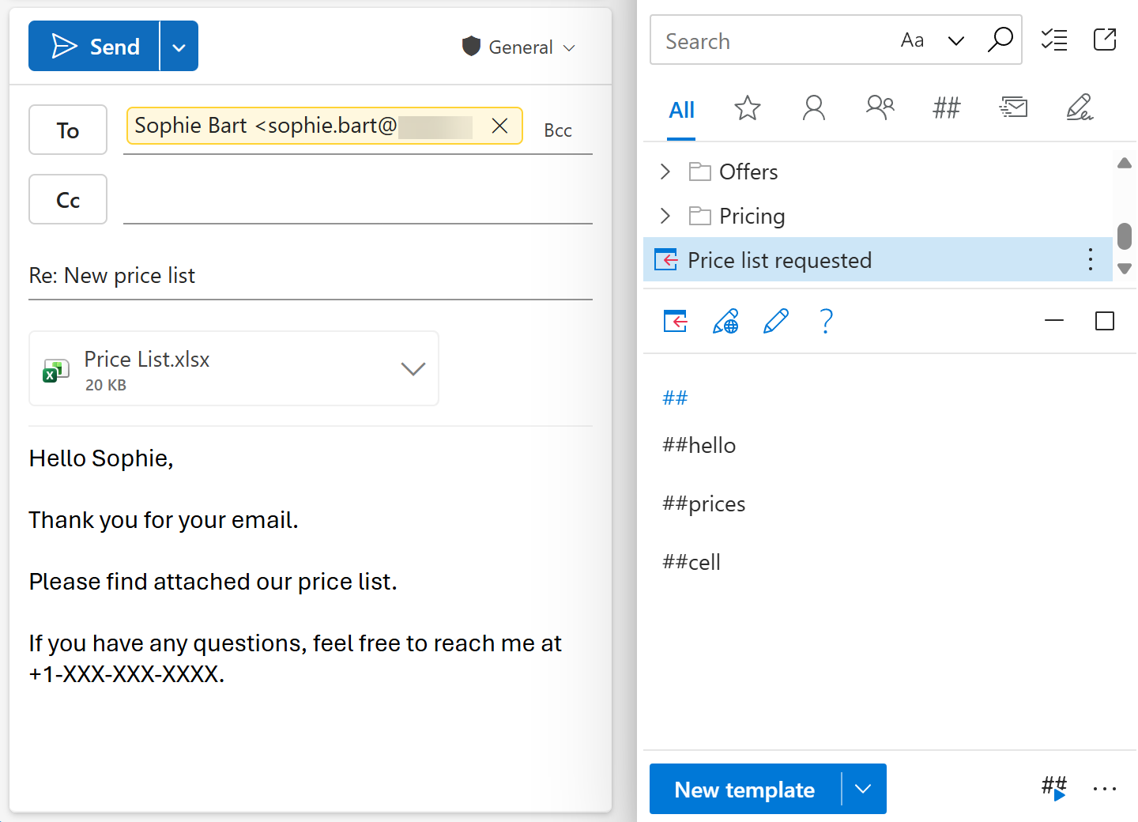Show the Bcc field
The height and width of the screenshot is (822, 1138).
coord(558,130)
